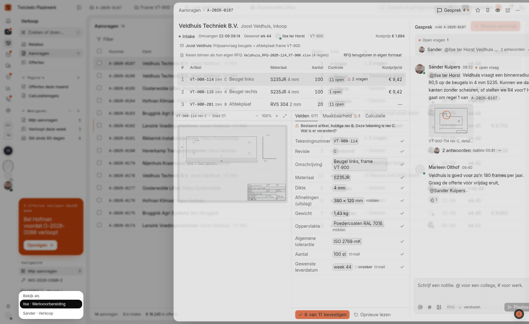The width and height of the screenshot is (529, 324).
Task: Open the three-dot more options menu
Action: pos(517,10)
